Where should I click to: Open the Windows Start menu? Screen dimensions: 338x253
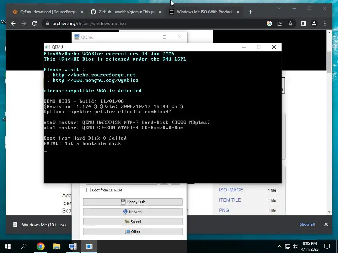click(8, 246)
